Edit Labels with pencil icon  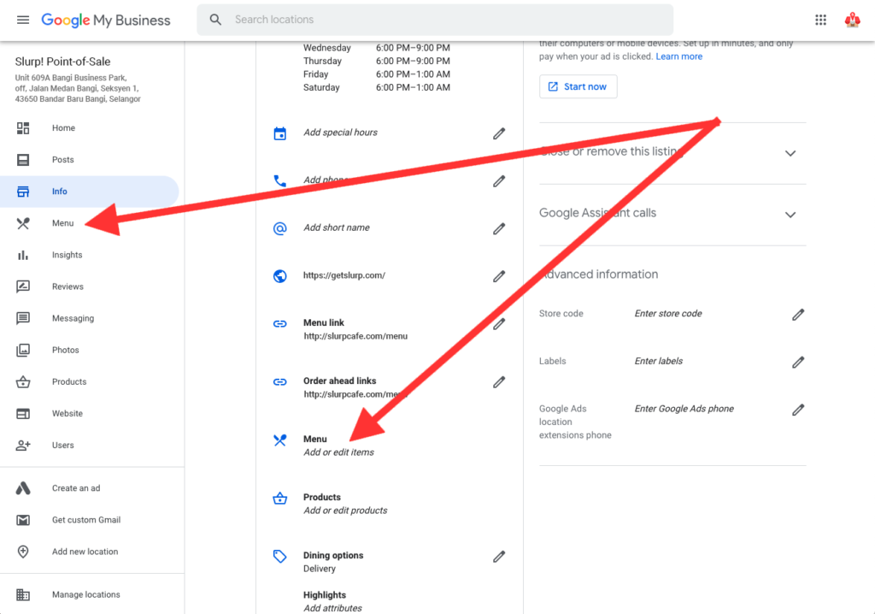(x=798, y=362)
